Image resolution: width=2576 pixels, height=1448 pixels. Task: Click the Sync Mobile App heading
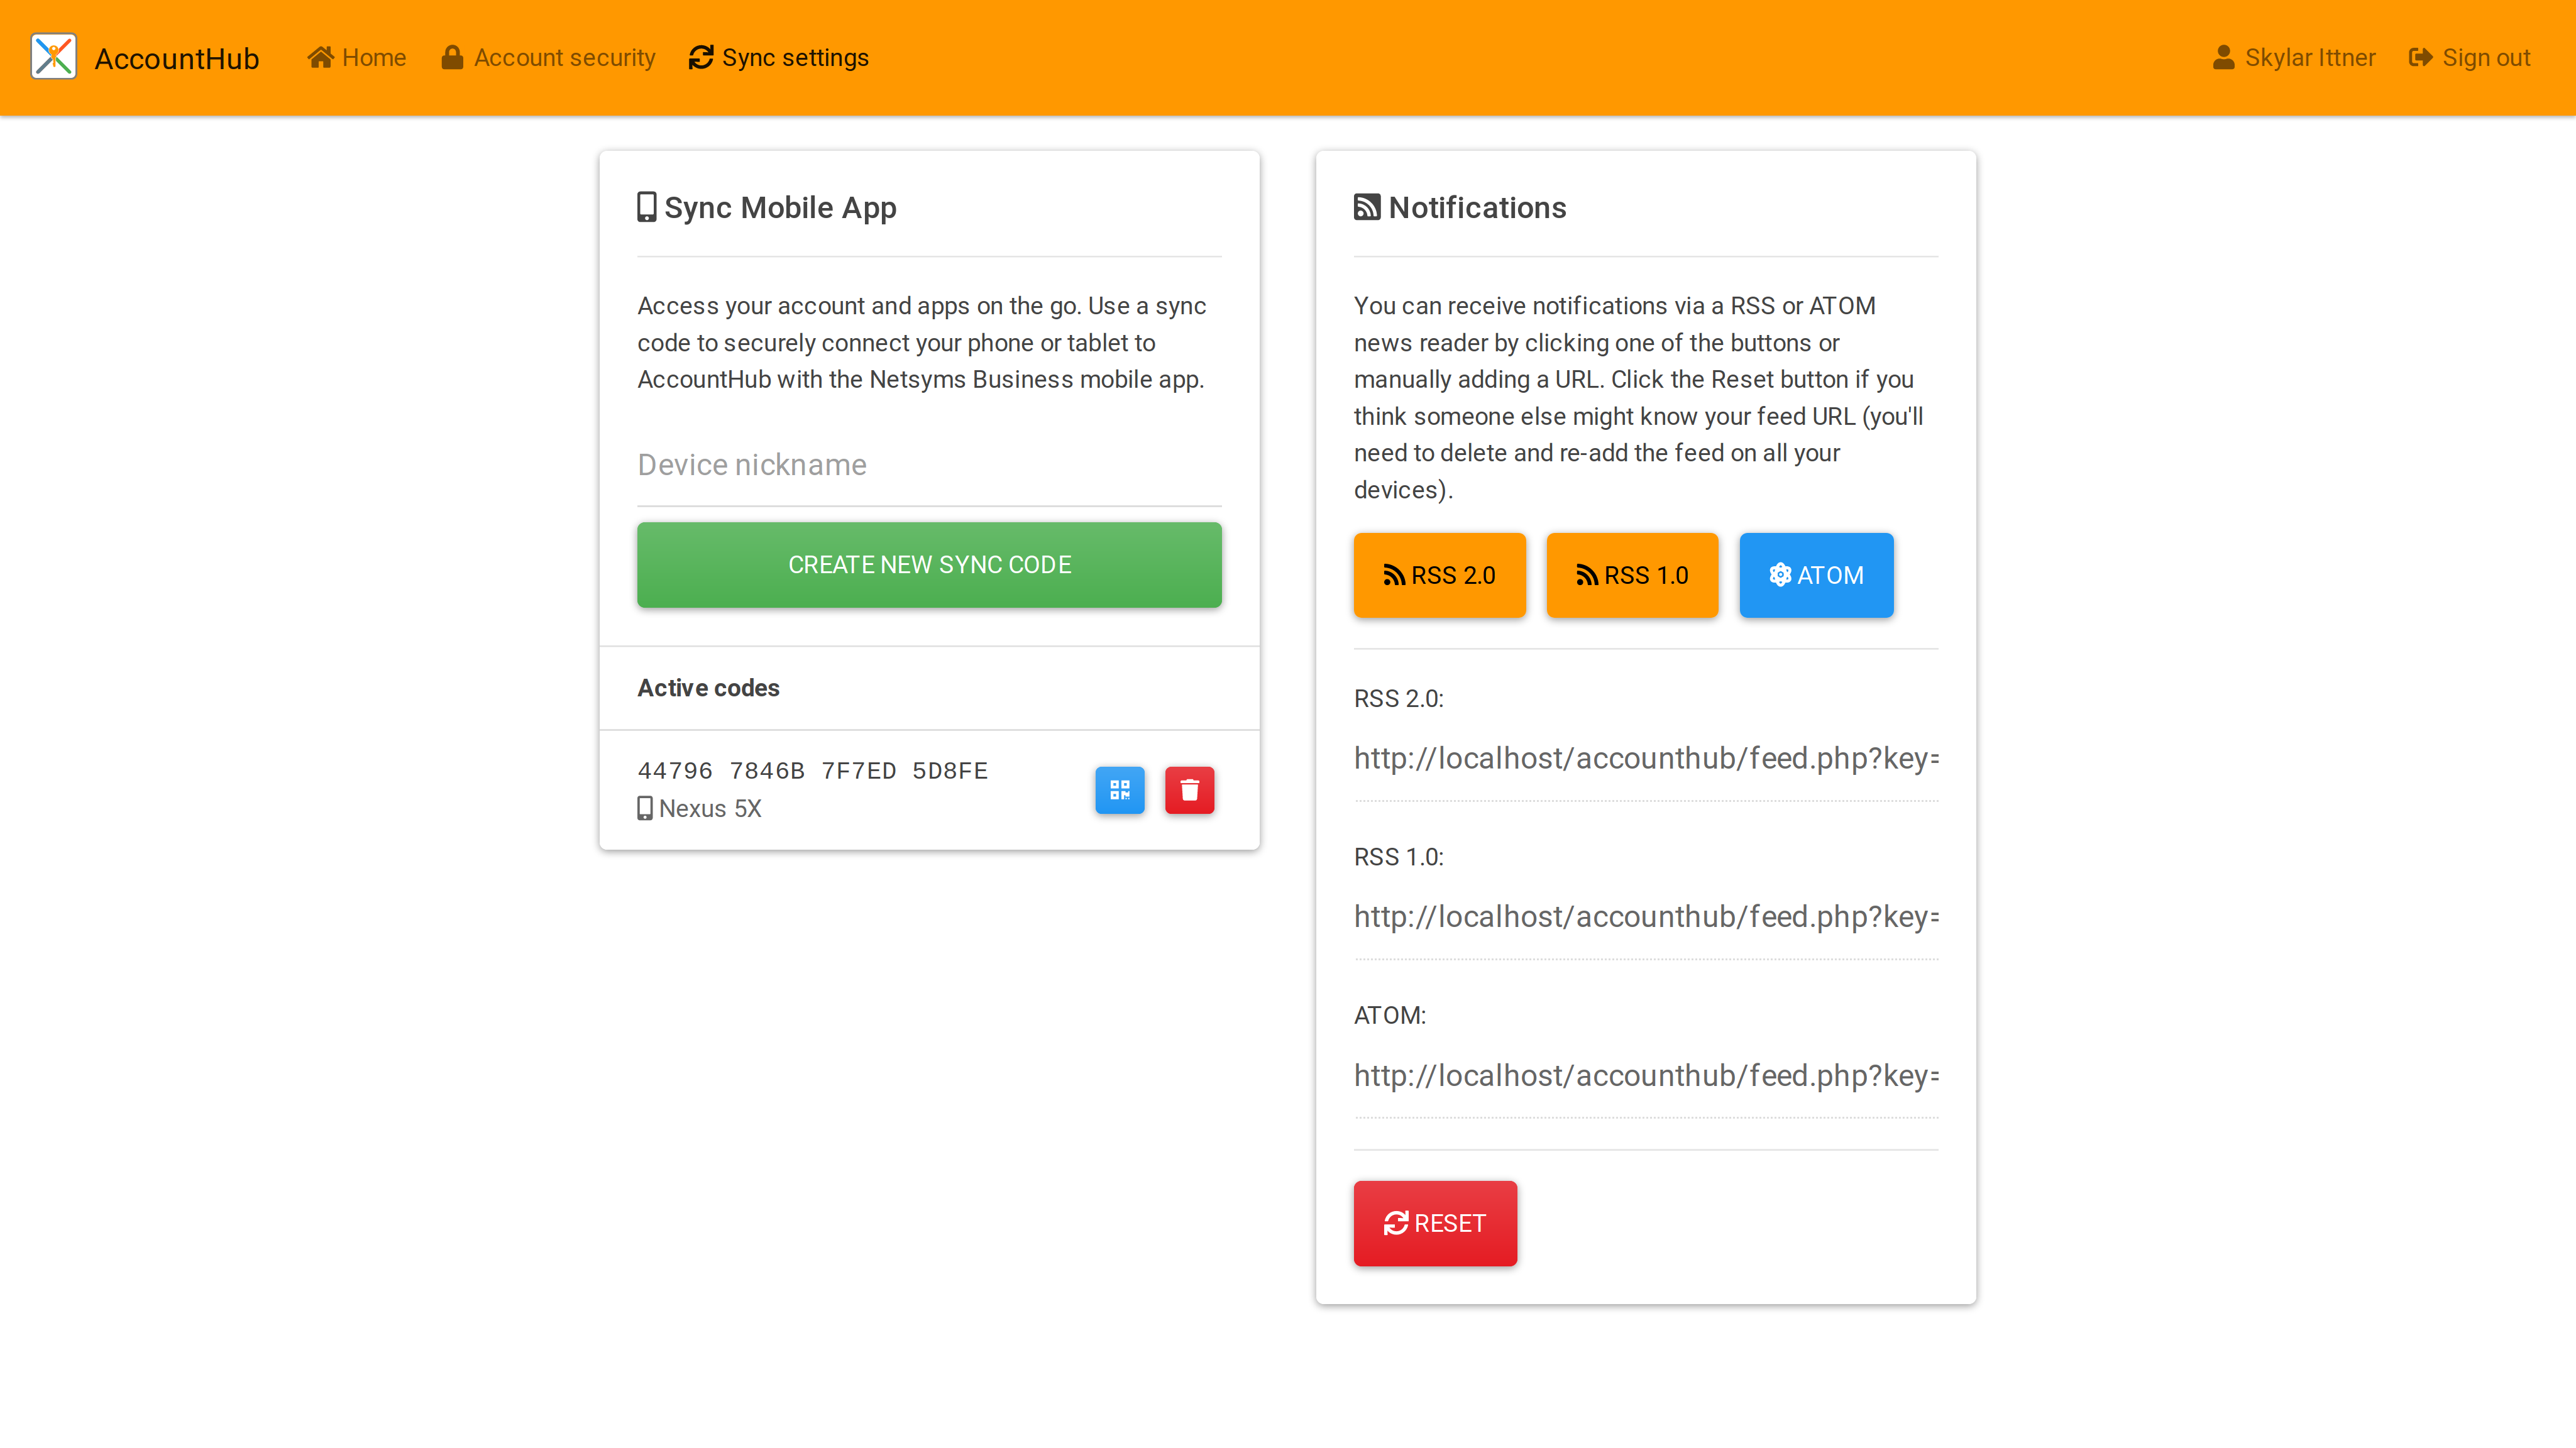click(x=767, y=208)
